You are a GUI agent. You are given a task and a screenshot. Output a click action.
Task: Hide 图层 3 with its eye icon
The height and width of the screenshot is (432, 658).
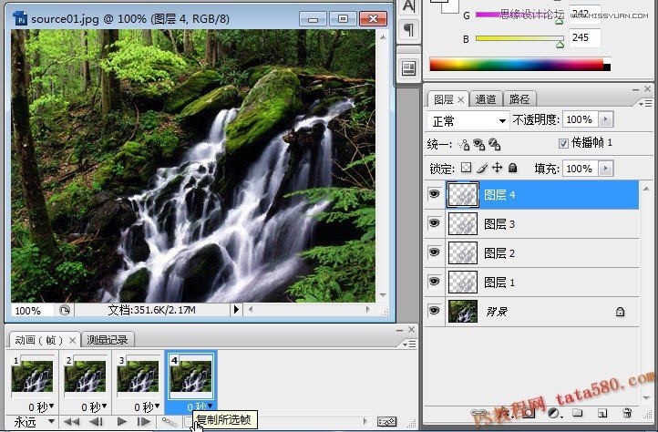click(435, 223)
